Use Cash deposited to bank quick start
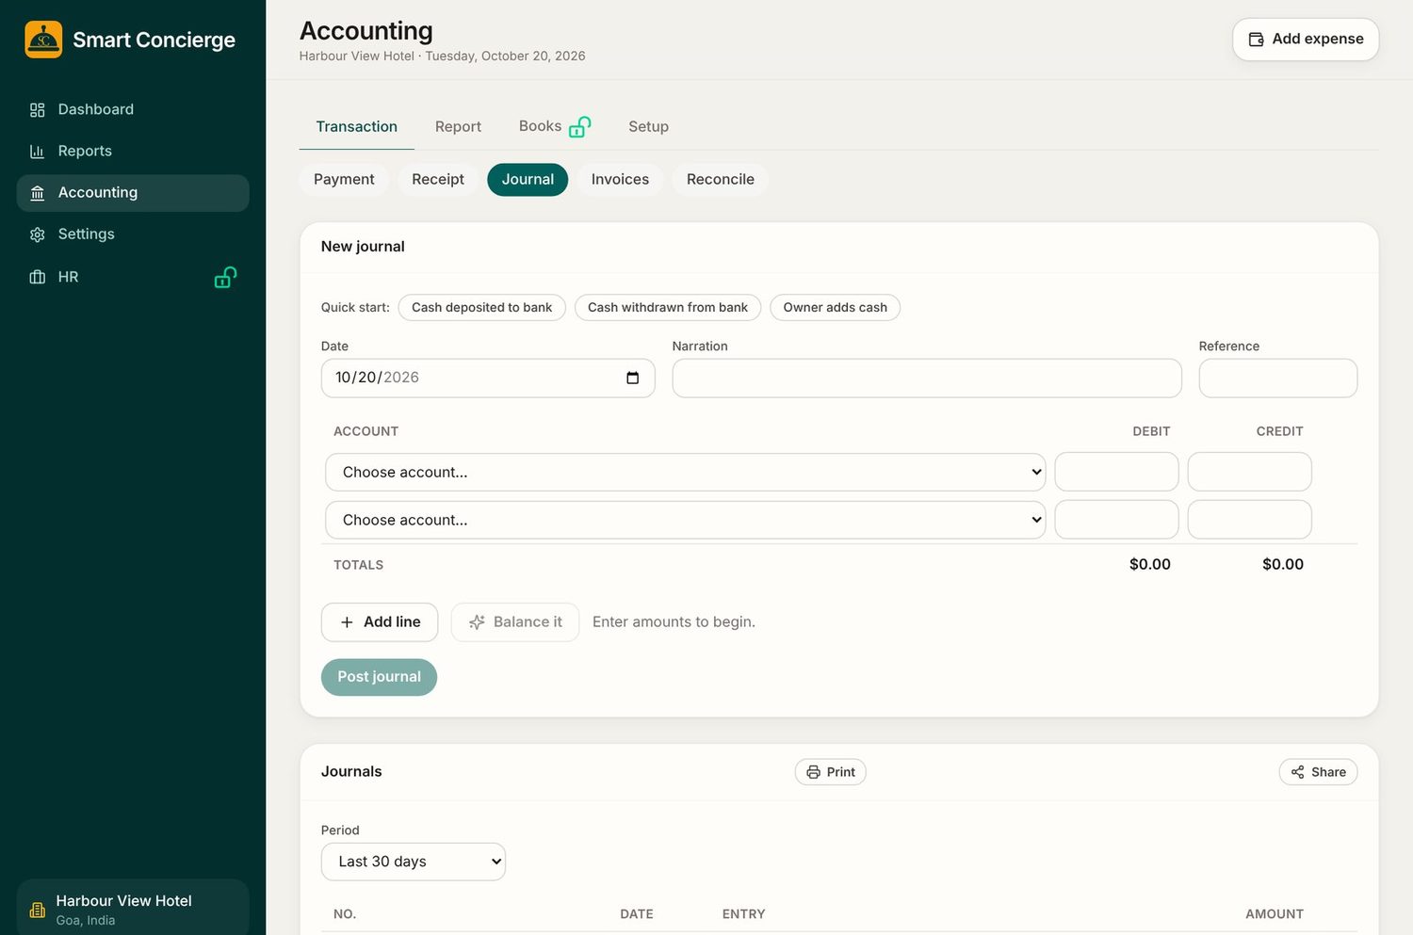The width and height of the screenshot is (1413, 935). (482, 308)
